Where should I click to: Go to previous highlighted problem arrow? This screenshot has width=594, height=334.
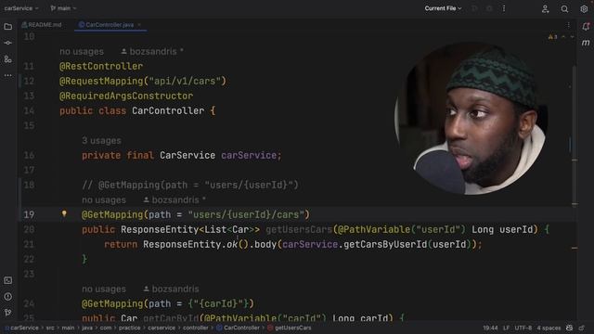point(563,37)
